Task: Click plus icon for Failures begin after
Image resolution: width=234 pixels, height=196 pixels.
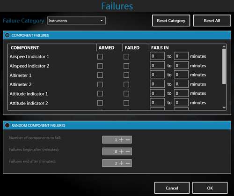Action: [x=121, y=151]
